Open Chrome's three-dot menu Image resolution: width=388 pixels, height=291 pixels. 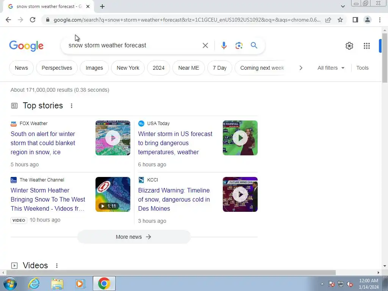pyautogui.click(x=380, y=20)
